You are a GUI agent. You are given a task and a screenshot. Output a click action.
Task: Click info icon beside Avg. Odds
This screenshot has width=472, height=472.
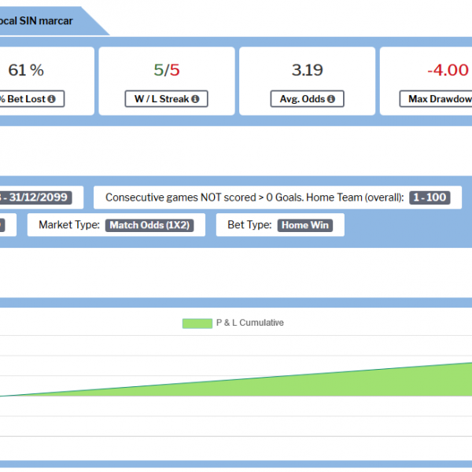pos(331,99)
